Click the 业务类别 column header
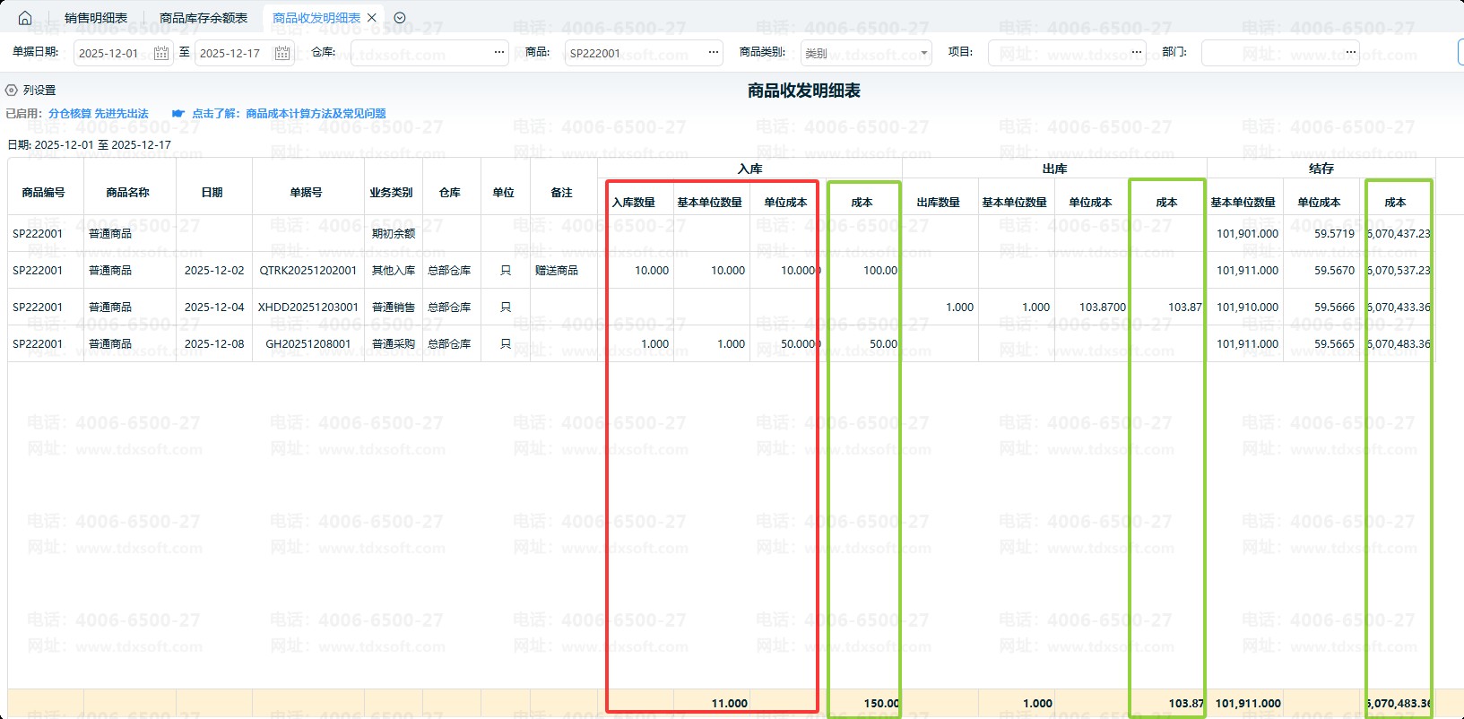Viewport: 1464px width, 719px height. coord(391,193)
